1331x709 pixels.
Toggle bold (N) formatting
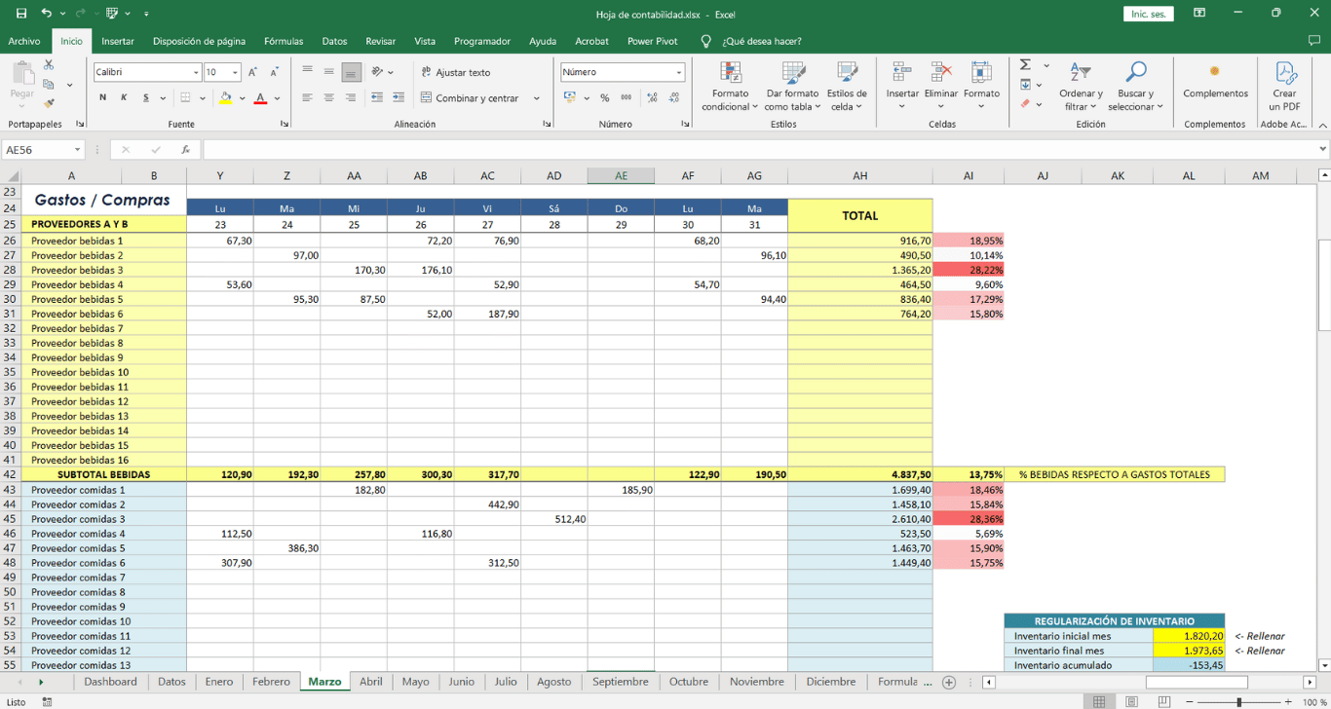click(x=102, y=98)
